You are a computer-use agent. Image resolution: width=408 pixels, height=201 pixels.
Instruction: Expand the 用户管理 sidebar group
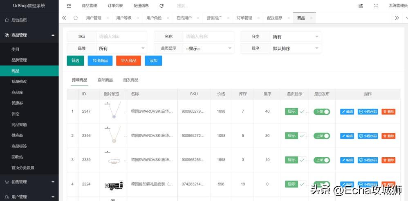coord(29,197)
